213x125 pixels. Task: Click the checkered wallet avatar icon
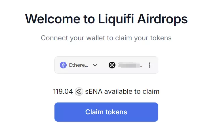(112, 65)
